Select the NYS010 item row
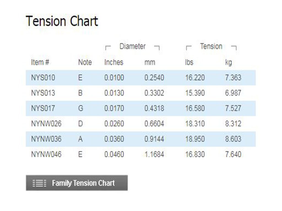Viewport: 282px width, 211px height. pyautogui.click(x=141, y=78)
